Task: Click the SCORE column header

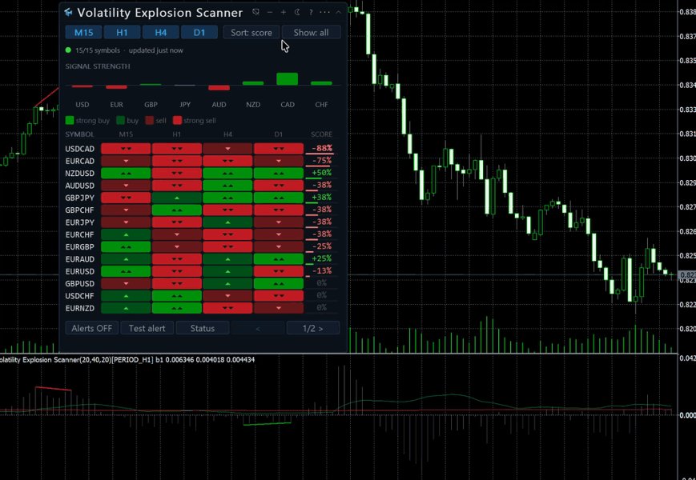Action: click(321, 134)
